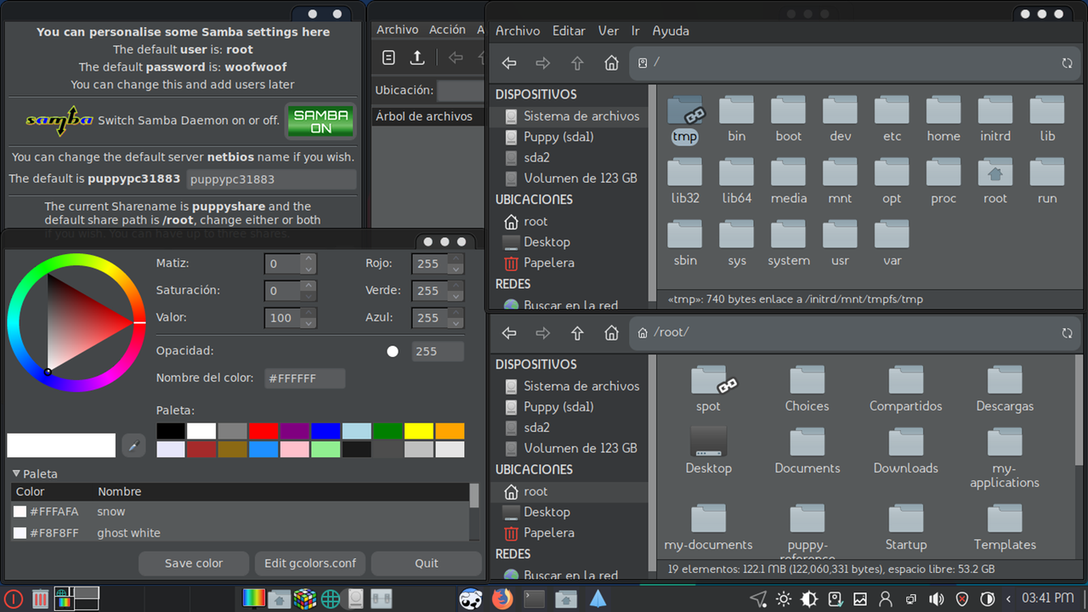Click the Nombre del color hex field
This screenshot has width=1088, height=612.
point(304,378)
